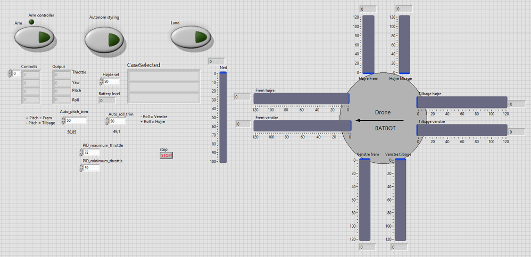Viewport: 531px width, 257px height.
Task: Click the PID_maximum_throttle value field
Action: click(x=91, y=152)
